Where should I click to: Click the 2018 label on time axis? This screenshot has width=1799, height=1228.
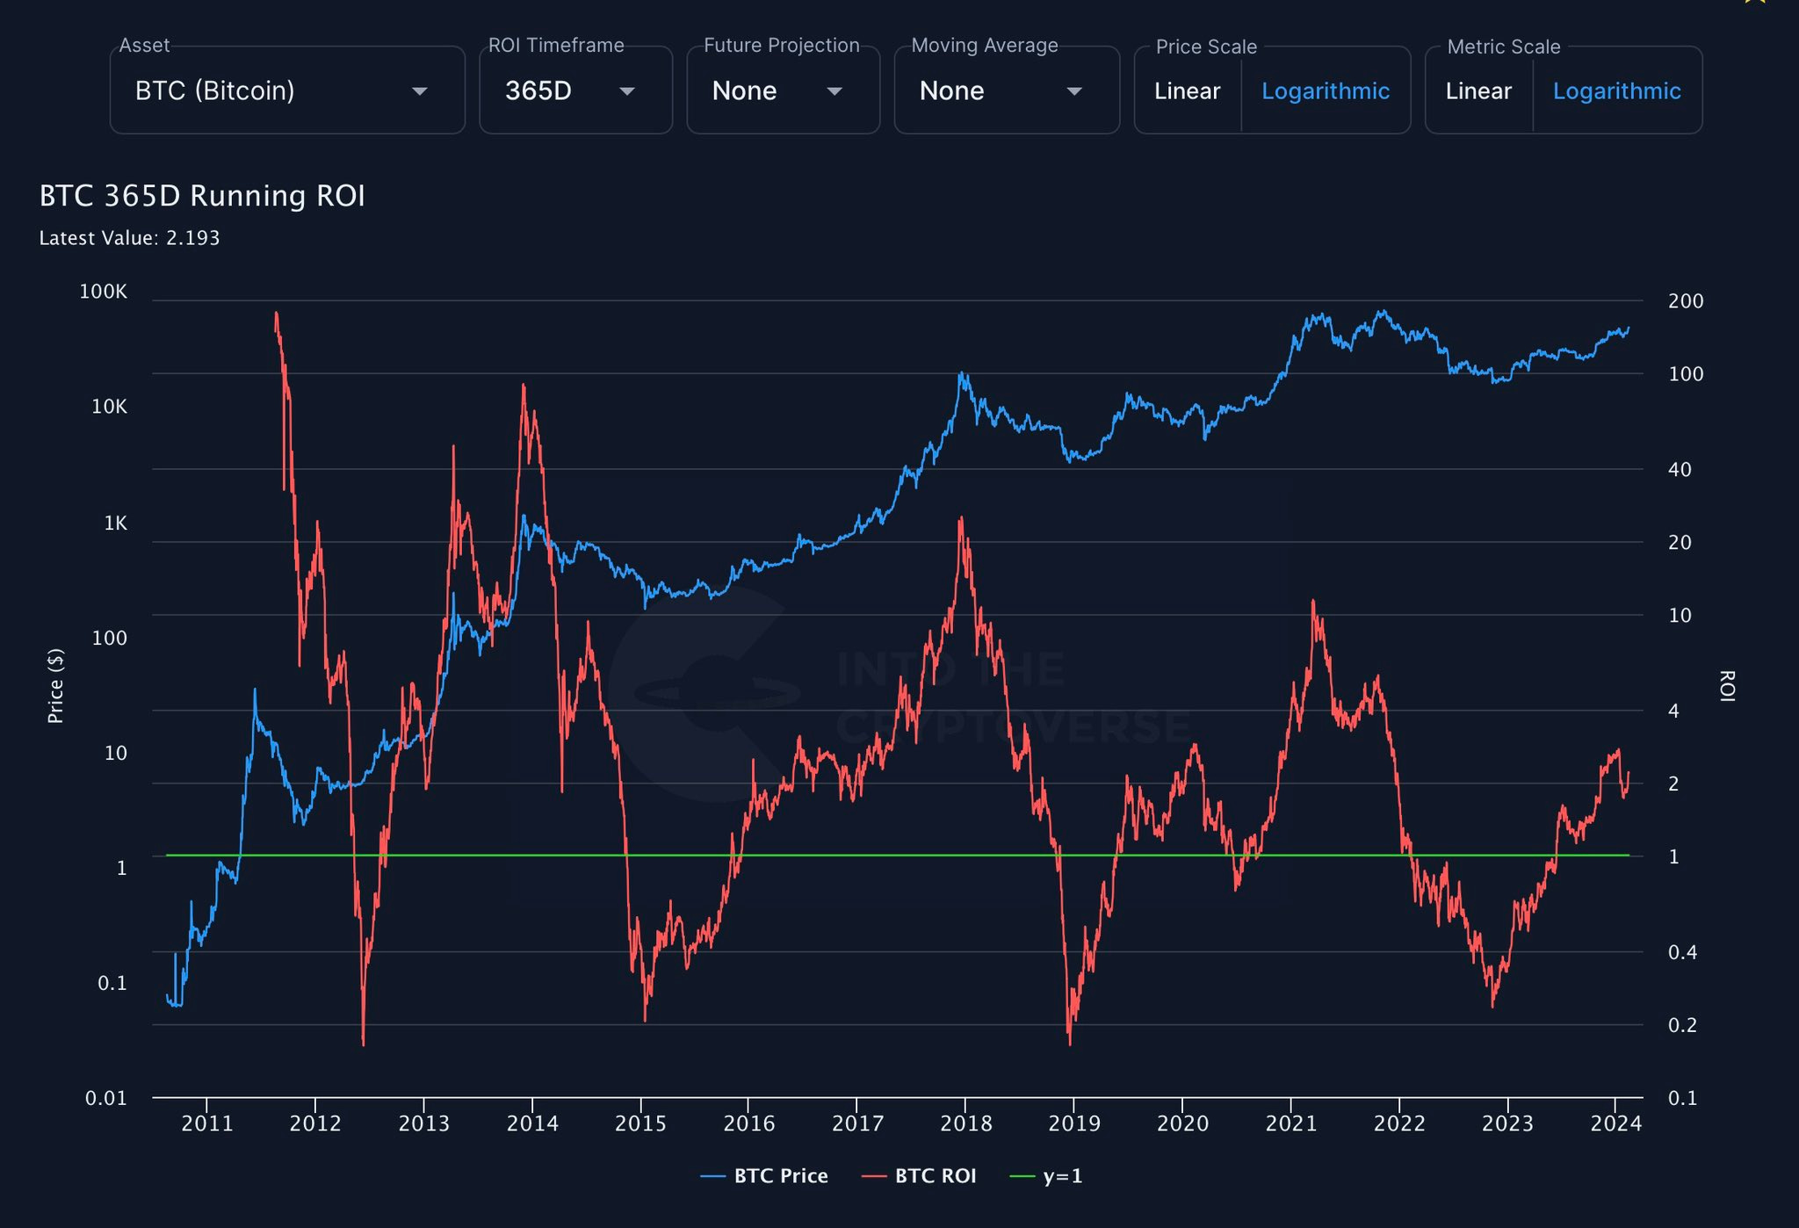tap(965, 1123)
